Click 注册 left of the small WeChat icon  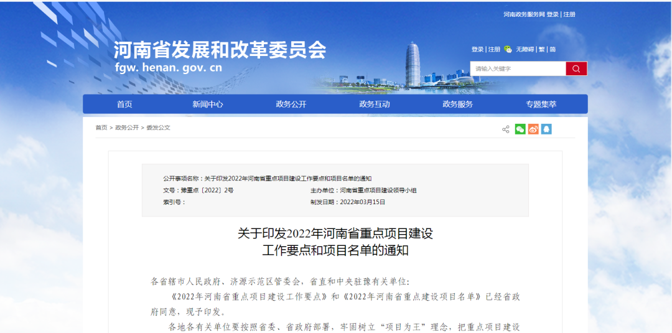[494, 49]
